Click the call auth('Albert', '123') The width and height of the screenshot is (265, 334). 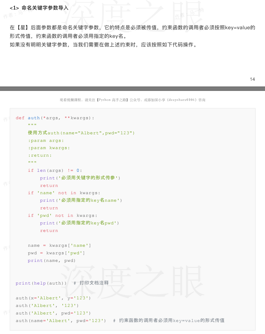pos(47,305)
